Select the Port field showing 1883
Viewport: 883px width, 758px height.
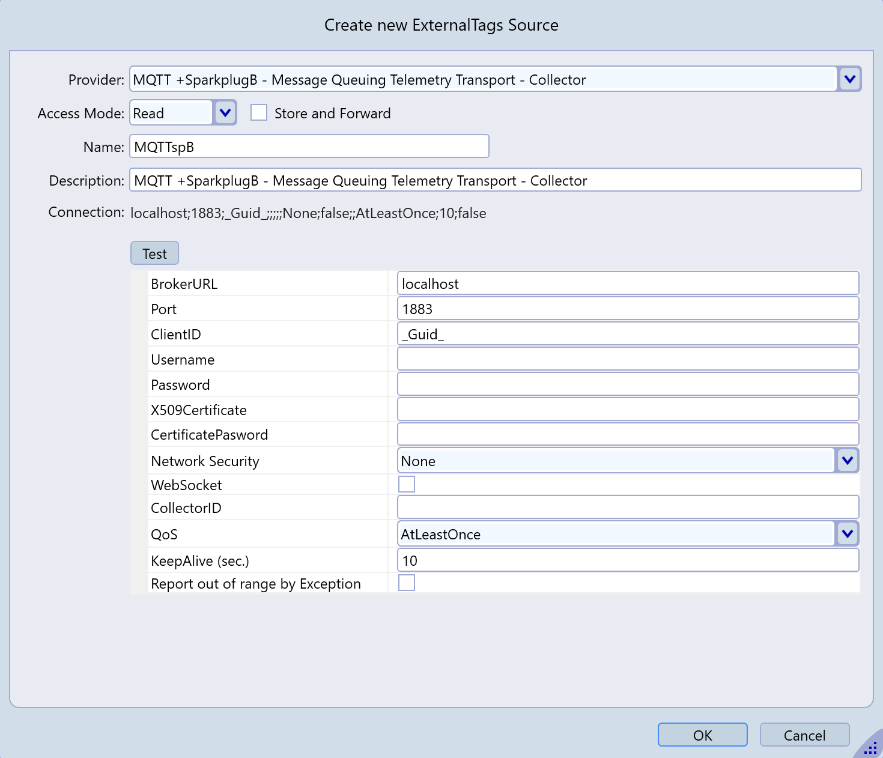[x=628, y=309]
